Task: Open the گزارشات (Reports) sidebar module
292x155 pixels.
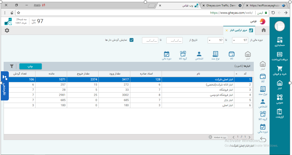Action: click(x=280, y=114)
